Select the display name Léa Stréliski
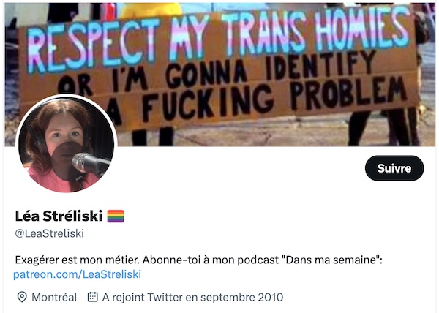Image resolution: width=439 pixels, height=313 pixels. point(59,216)
